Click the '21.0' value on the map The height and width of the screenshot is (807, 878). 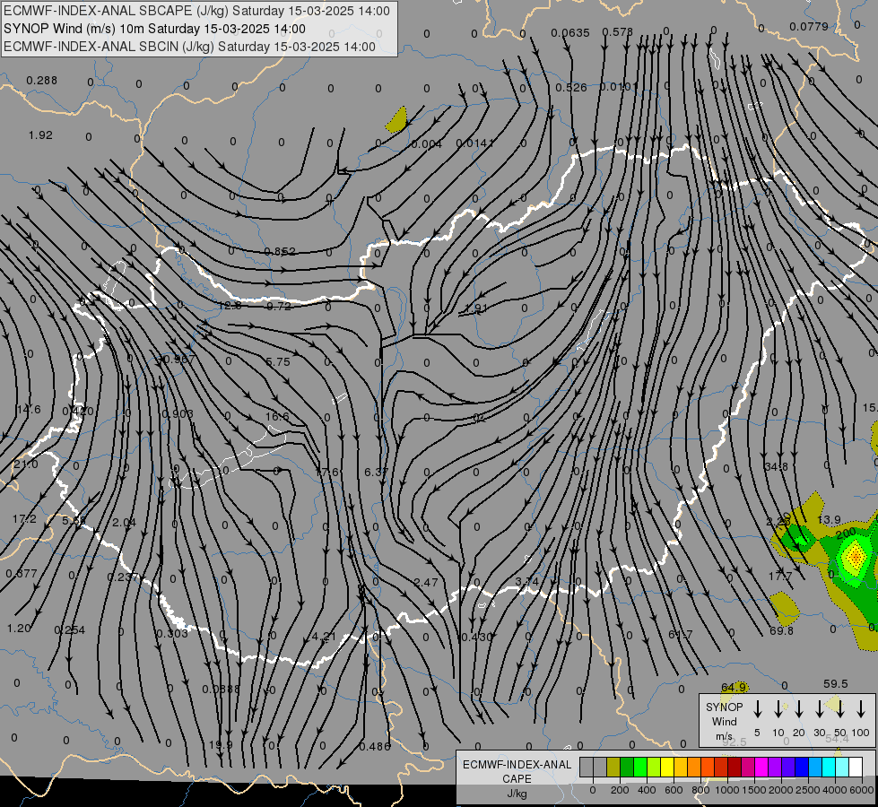pos(26,464)
